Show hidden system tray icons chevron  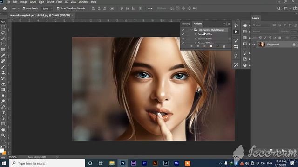pyautogui.click(x=220, y=163)
